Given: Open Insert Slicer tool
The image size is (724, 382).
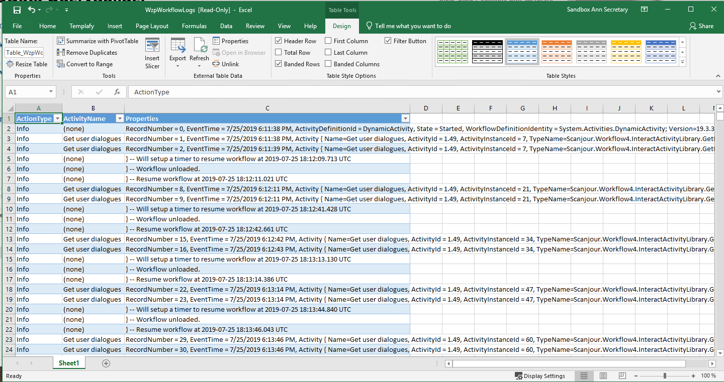Looking at the screenshot, I should 152,53.
